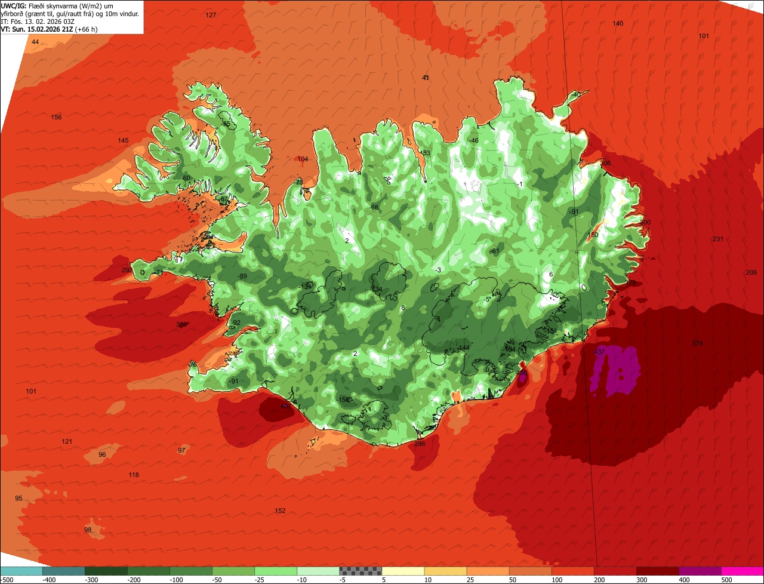764x584 pixels.
Task: Click the map value '-68' in northern Iceland
Action: 374,208
